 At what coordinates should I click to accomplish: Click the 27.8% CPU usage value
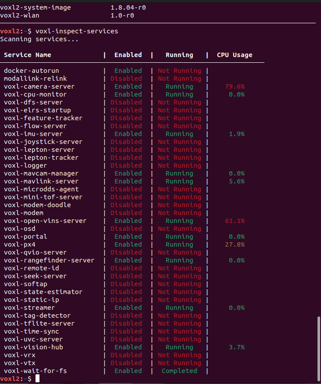click(x=235, y=244)
